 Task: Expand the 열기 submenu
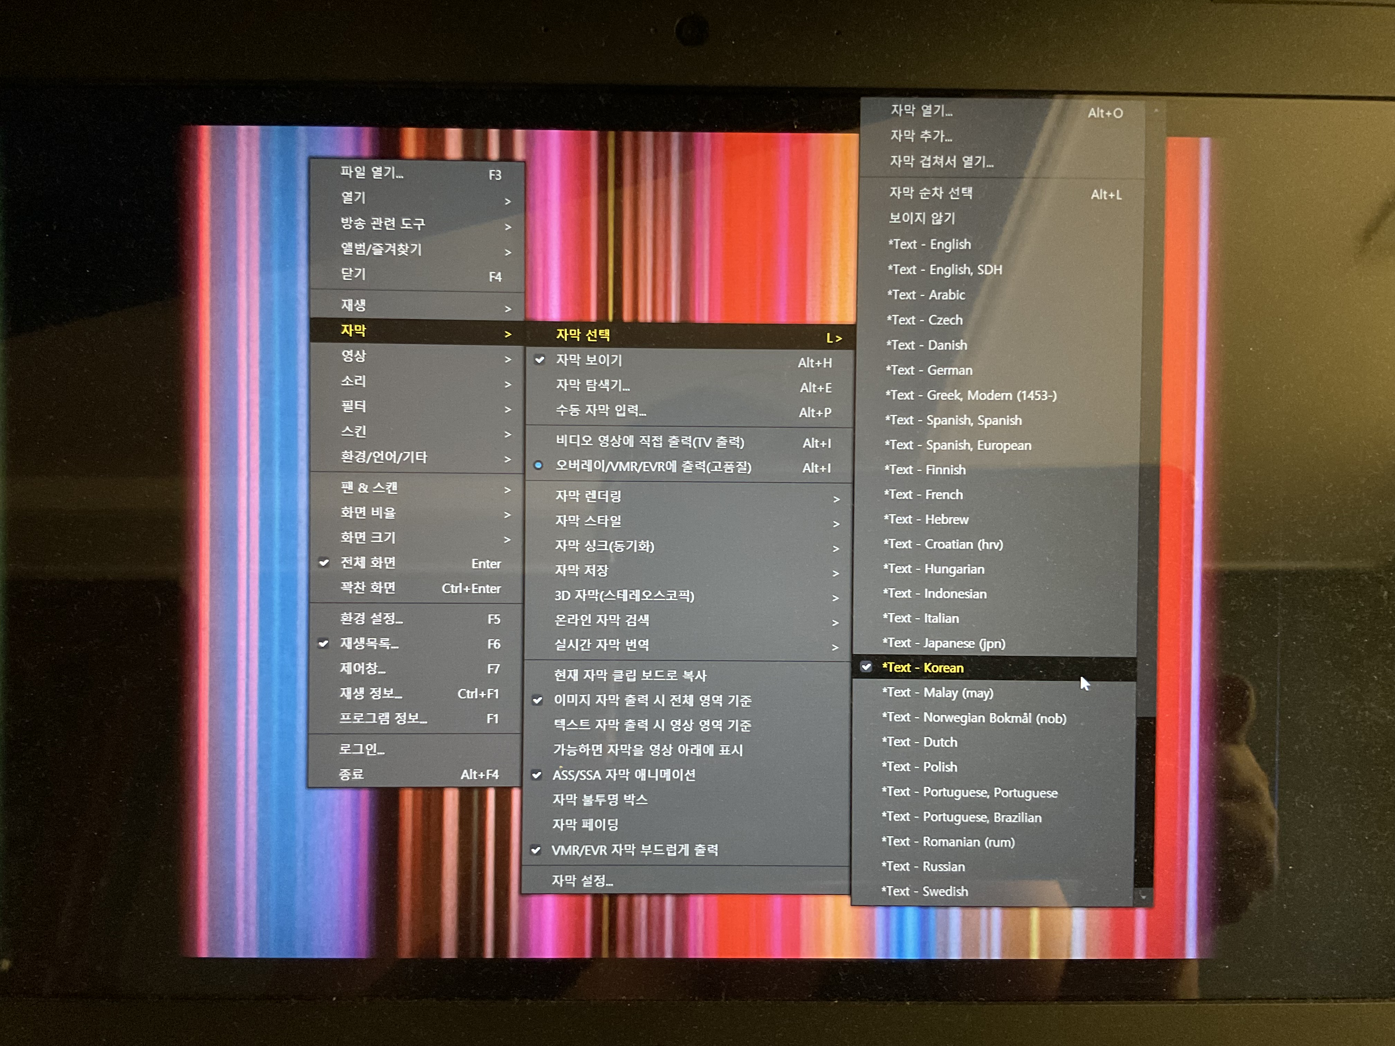click(x=418, y=199)
